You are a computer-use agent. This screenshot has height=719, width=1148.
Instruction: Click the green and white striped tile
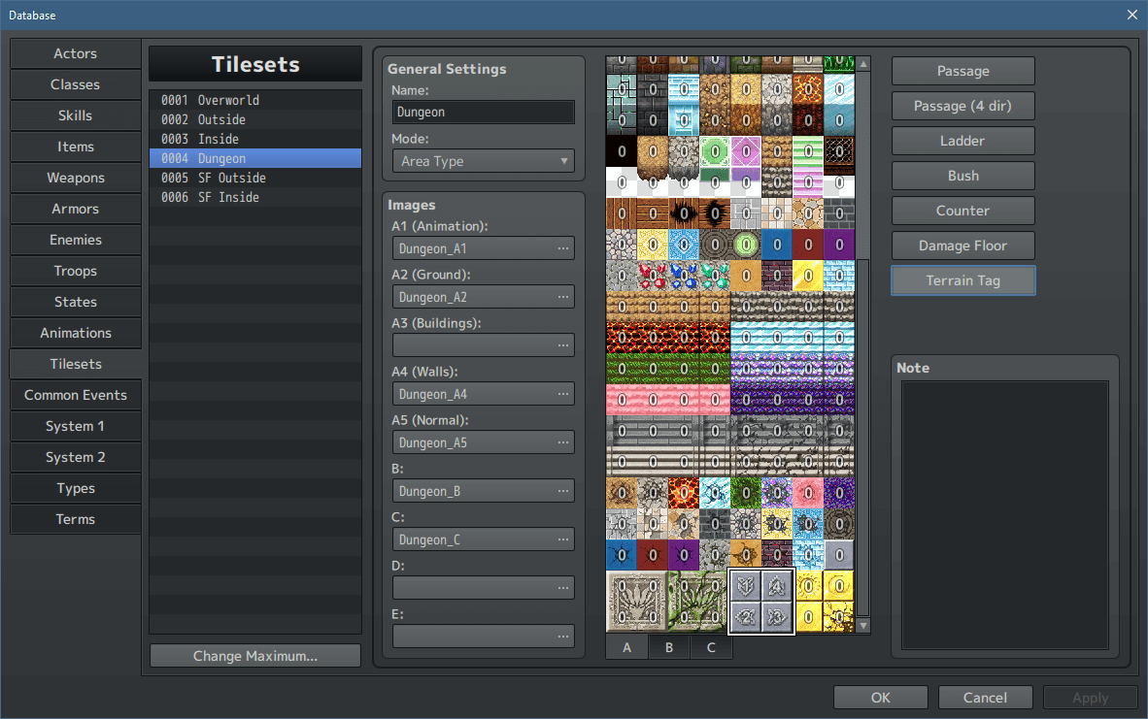pos(808,151)
